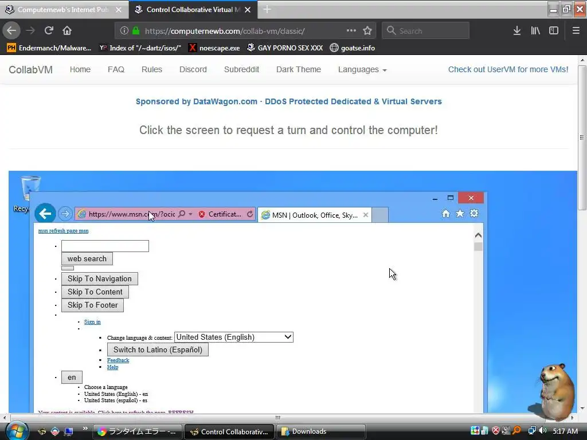The width and height of the screenshot is (587, 440).
Task: Go back using Firefox back arrow
Action: [11, 30]
